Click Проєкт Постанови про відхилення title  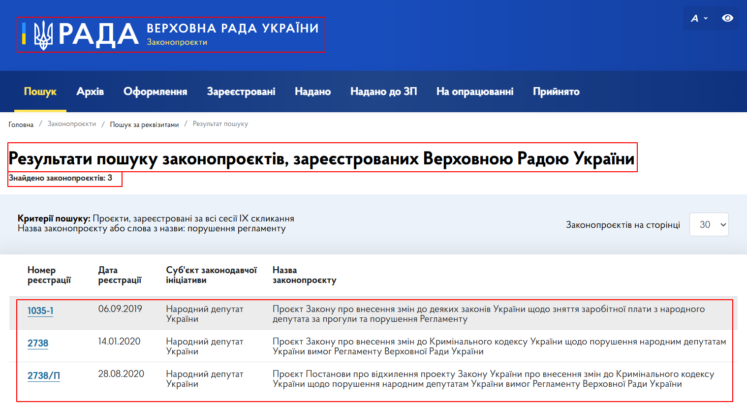point(494,379)
